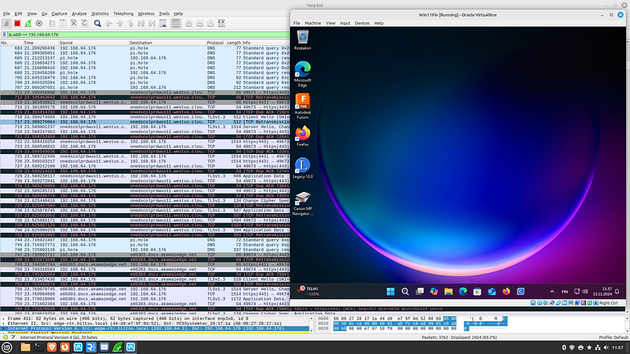The width and height of the screenshot is (630, 354).
Task: Open the Files folder in the Linux panel
Action: point(25,347)
